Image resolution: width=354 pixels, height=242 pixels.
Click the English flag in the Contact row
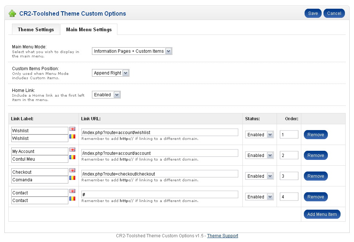tap(72, 191)
